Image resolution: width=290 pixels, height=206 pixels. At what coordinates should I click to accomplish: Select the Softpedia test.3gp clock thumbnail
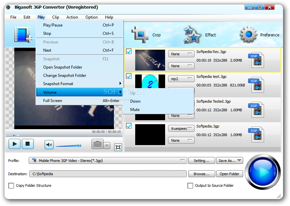pyautogui.click(x=150, y=81)
